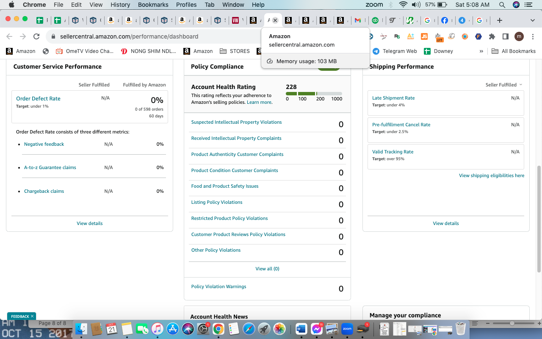
Task: Open A-to-z Guarantee claims link
Action: 50,167
